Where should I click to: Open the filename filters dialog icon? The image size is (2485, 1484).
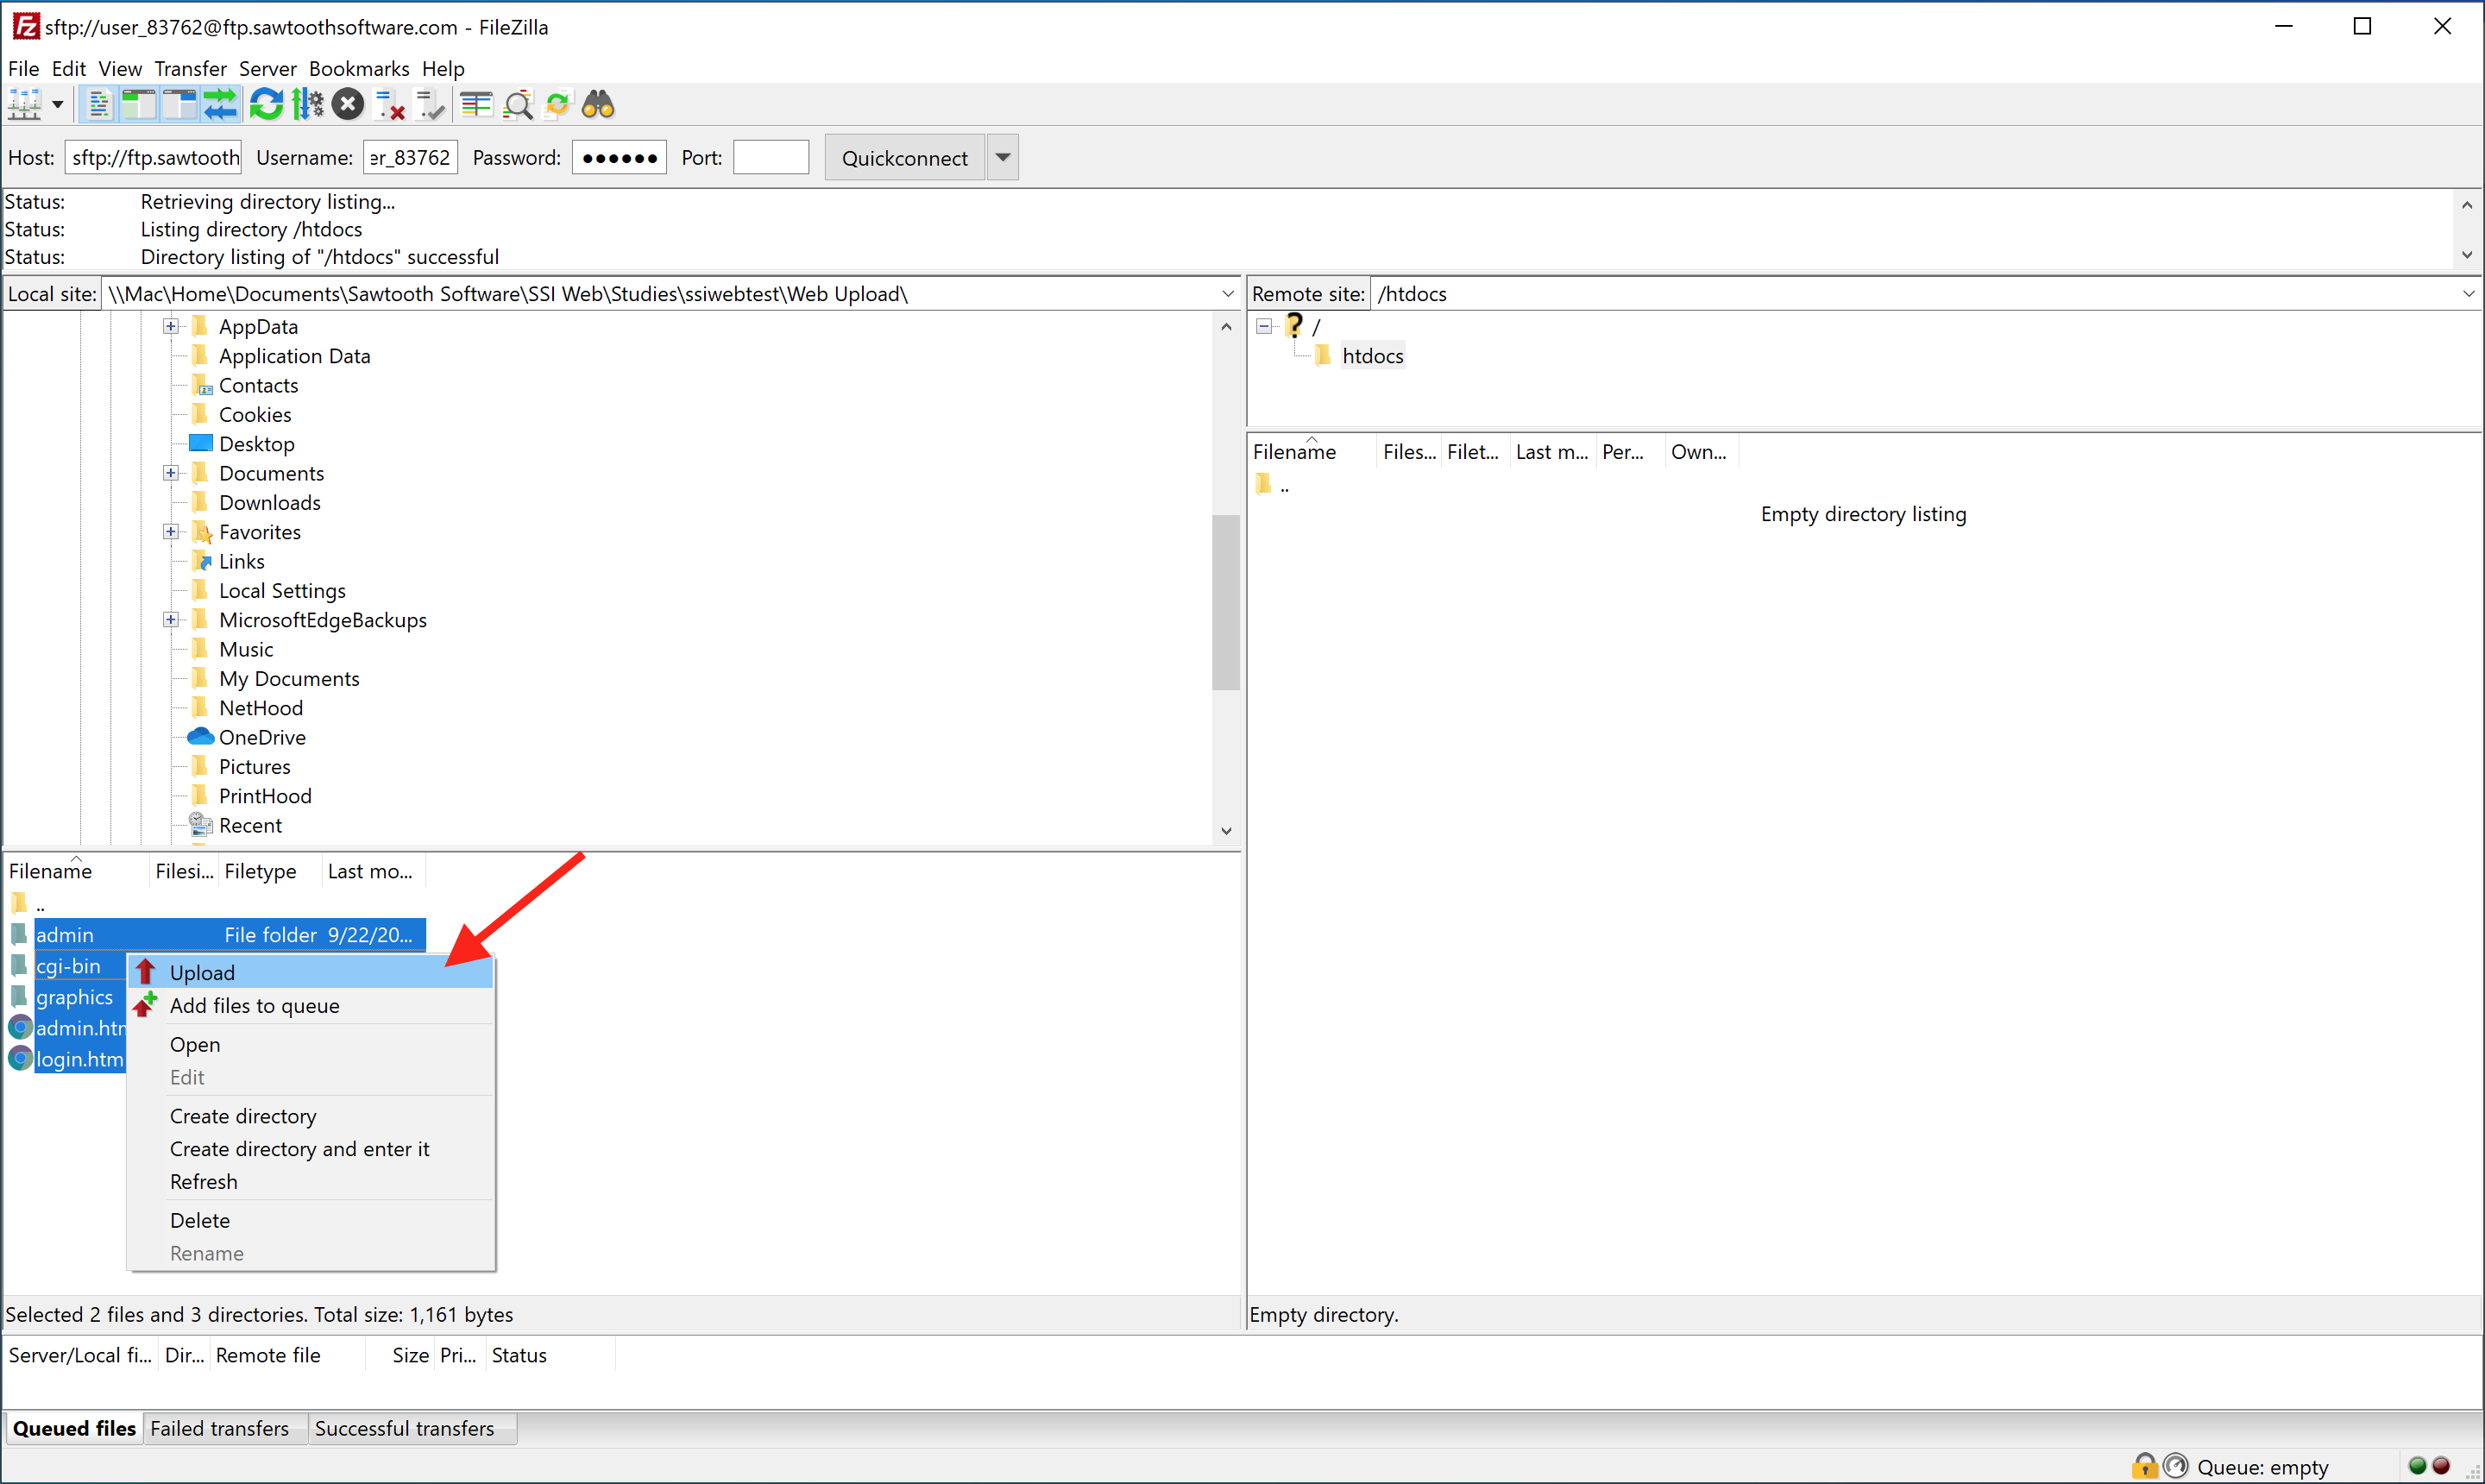477,105
